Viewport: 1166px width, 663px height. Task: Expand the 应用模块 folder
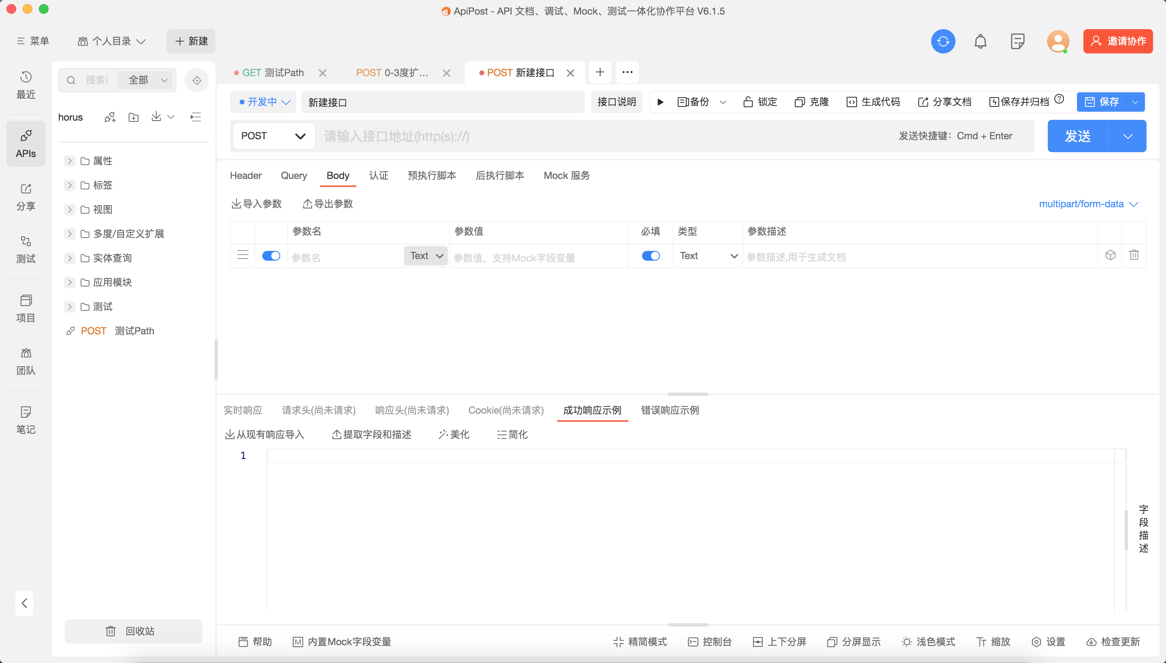pos(70,283)
